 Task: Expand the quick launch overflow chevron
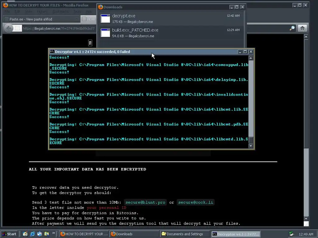pyautogui.click(x=53, y=233)
